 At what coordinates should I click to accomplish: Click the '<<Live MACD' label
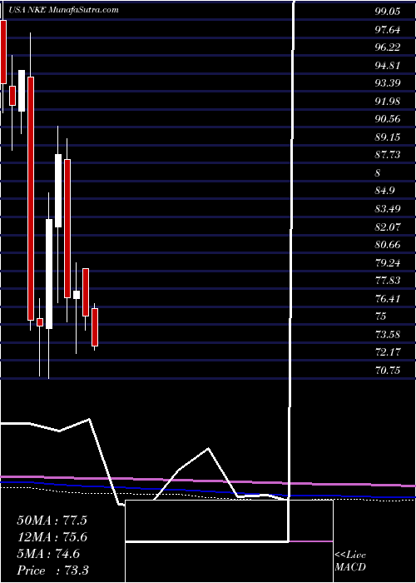click(350, 561)
